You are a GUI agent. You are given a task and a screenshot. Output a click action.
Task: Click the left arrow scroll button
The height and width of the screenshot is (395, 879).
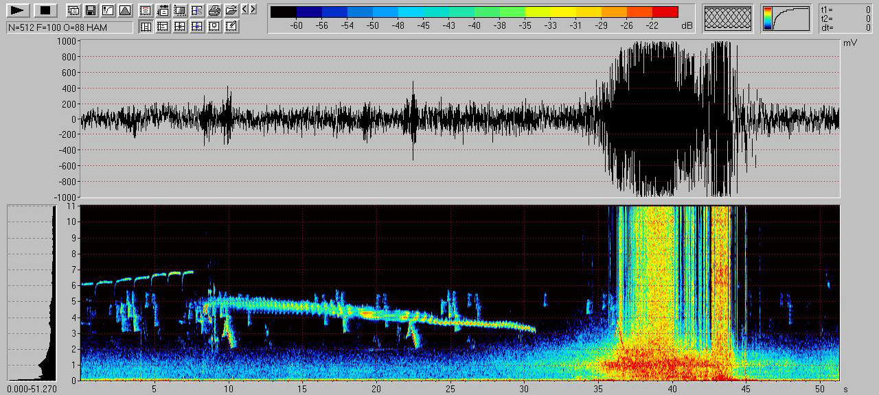pyautogui.click(x=246, y=10)
